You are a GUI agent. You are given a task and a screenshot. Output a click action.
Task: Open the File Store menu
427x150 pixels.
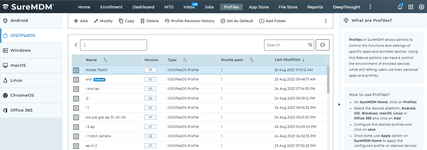click(x=288, y=7)
